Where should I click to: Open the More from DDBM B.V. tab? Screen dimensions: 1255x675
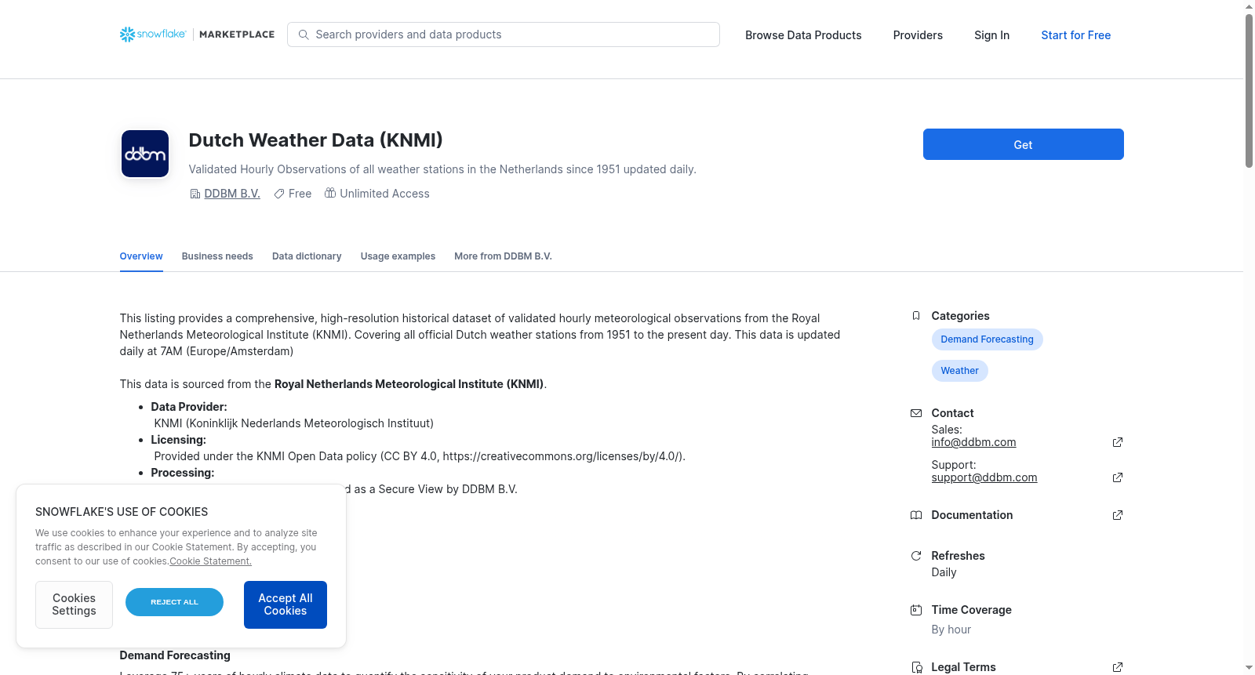click(x=503, y=256)
